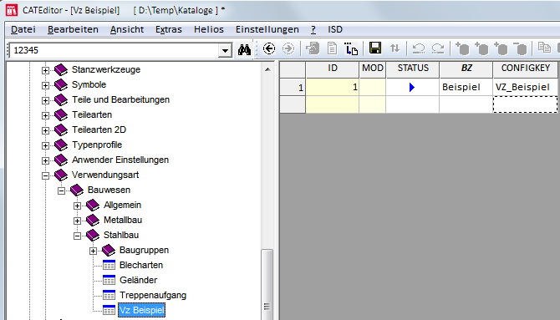The height and width of the screenshot is (320, 560).
Task: Select row header number 1
Action: coord(293,87)
